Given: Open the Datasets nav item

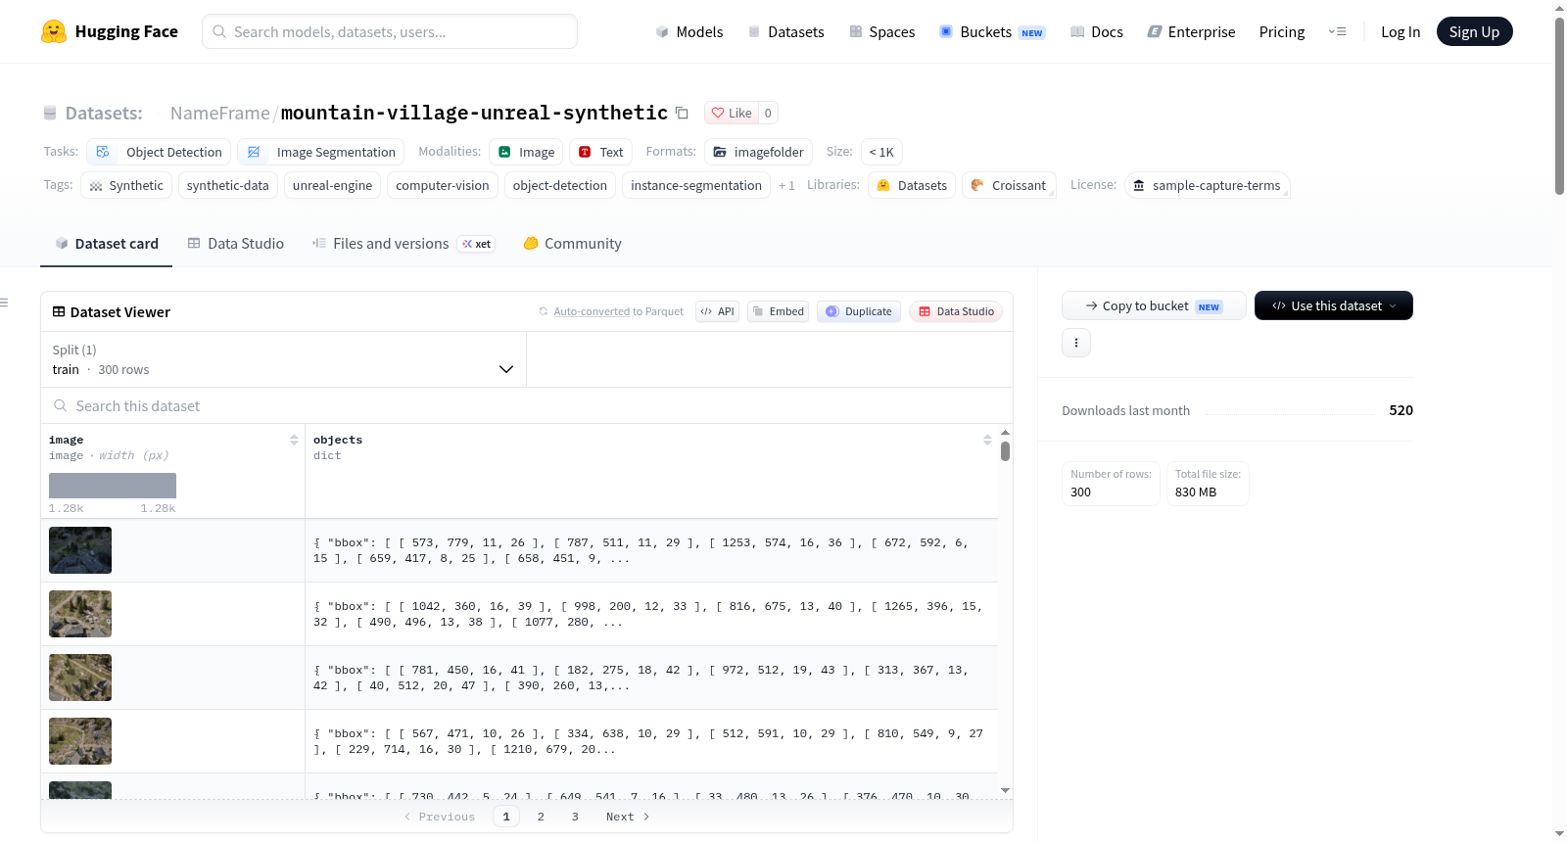Looking at the screenshot, I should pyautogui.click(x=785, y=31).
